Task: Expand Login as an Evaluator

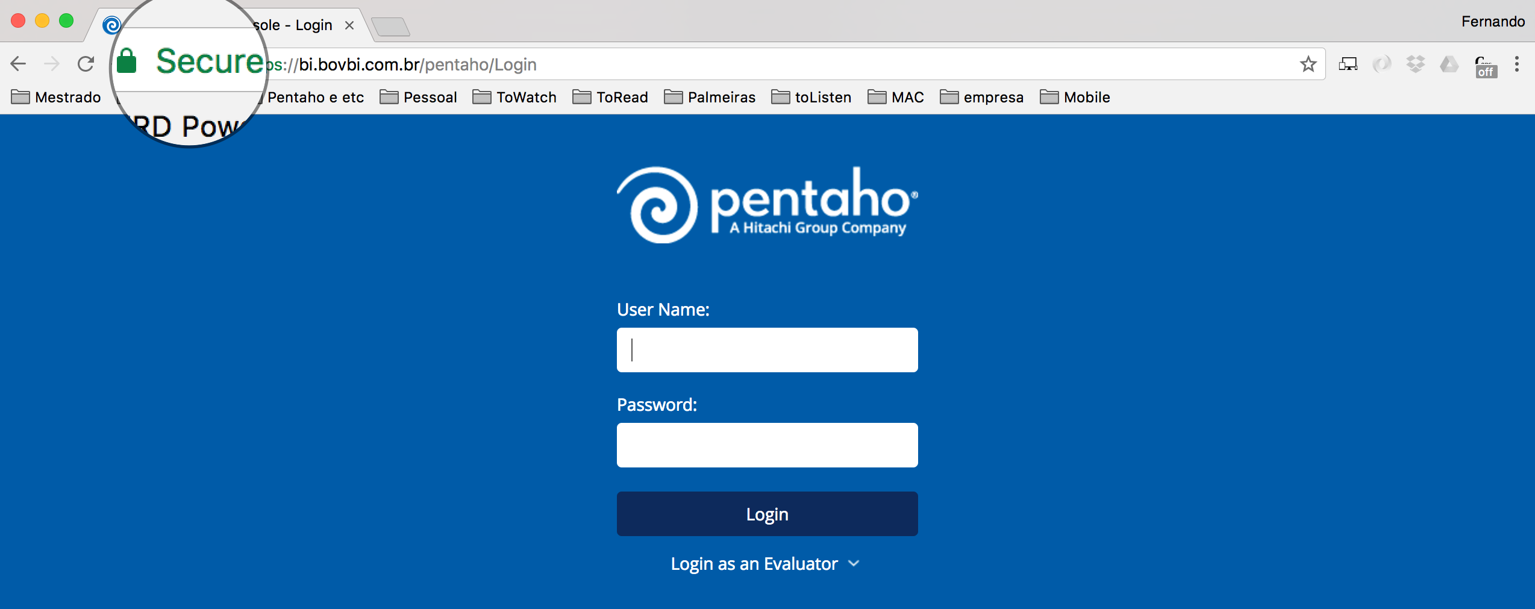Action: (765, 564)
